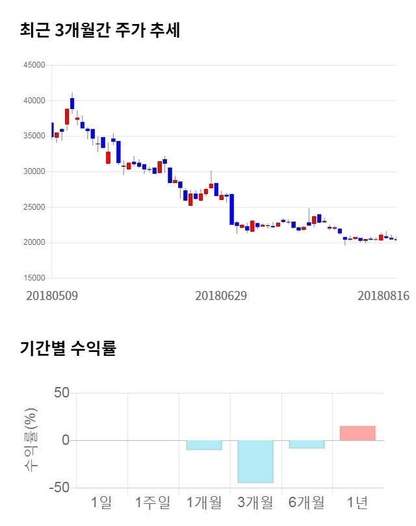This screenshot has height=526, width=416.
Task: Click the 1년 positive red return bar
Action: [357, 433]
